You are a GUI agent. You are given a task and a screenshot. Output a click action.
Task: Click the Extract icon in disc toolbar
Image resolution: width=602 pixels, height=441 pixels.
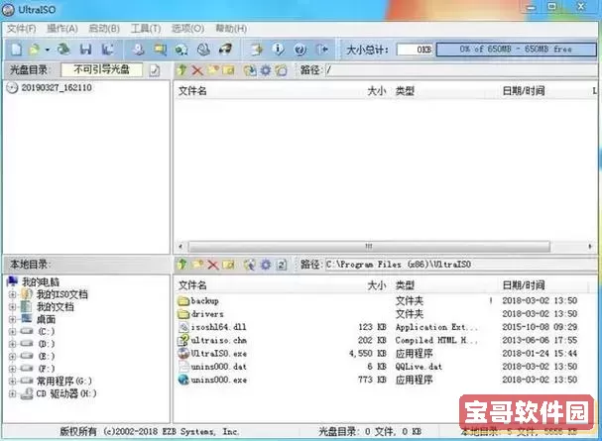250,70
